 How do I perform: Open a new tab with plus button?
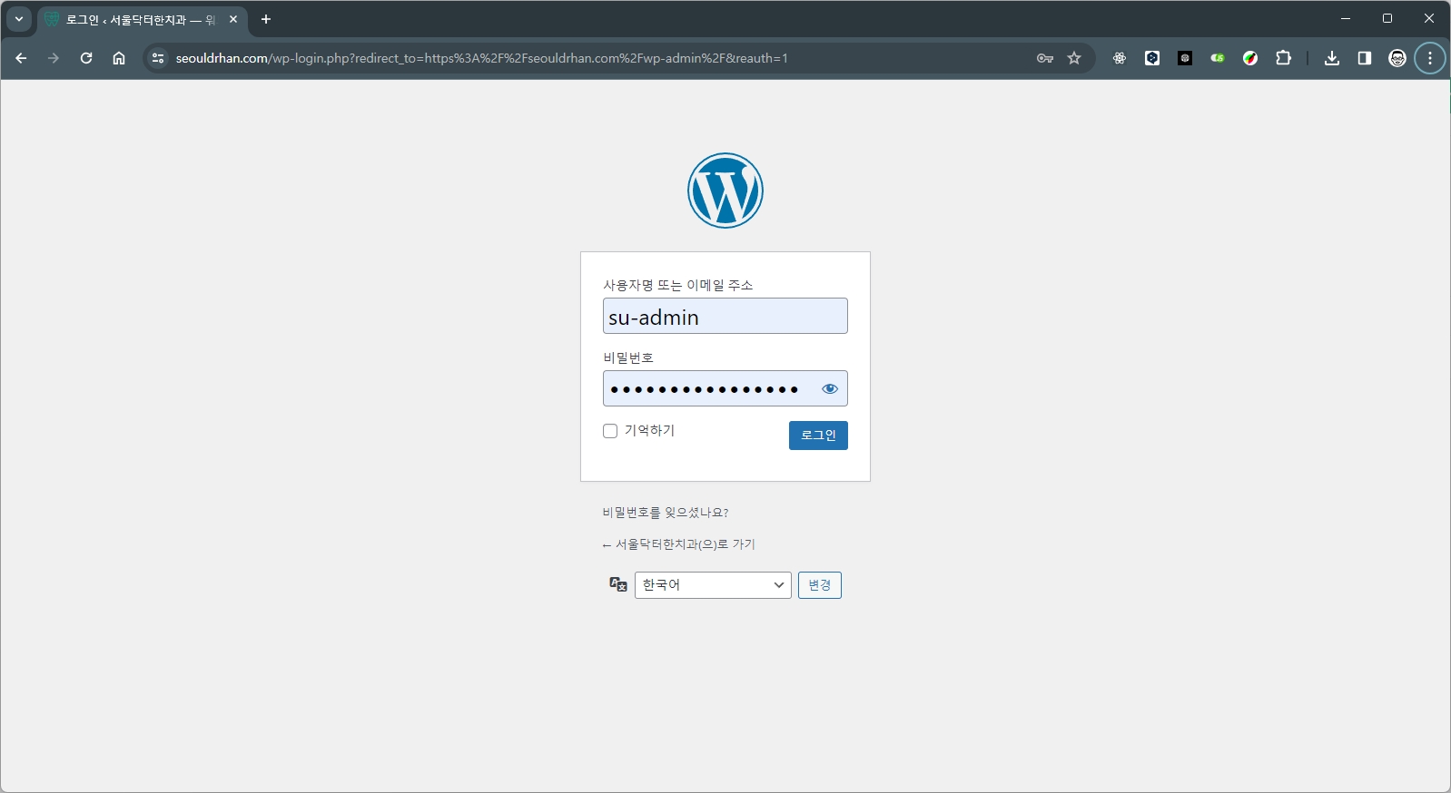266,19
